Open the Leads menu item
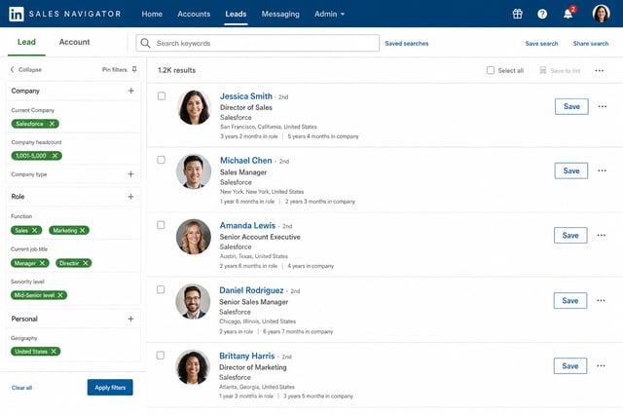This screenshot has height=415, width=623. [236, 14]
